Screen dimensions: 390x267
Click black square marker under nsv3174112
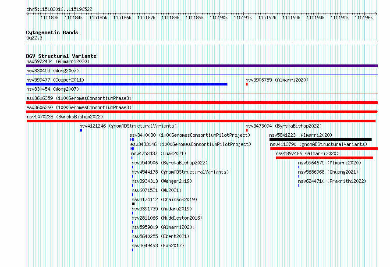pos(133,204)
